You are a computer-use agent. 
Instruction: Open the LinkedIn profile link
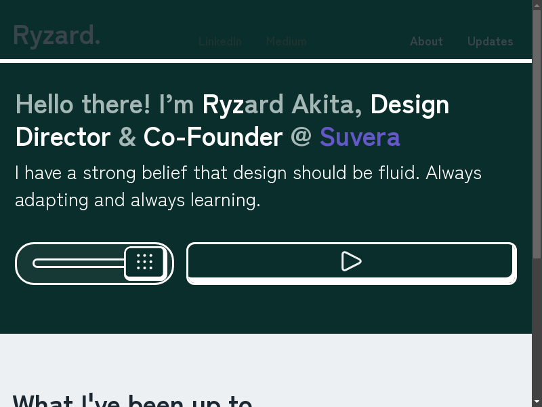[220, 41]
